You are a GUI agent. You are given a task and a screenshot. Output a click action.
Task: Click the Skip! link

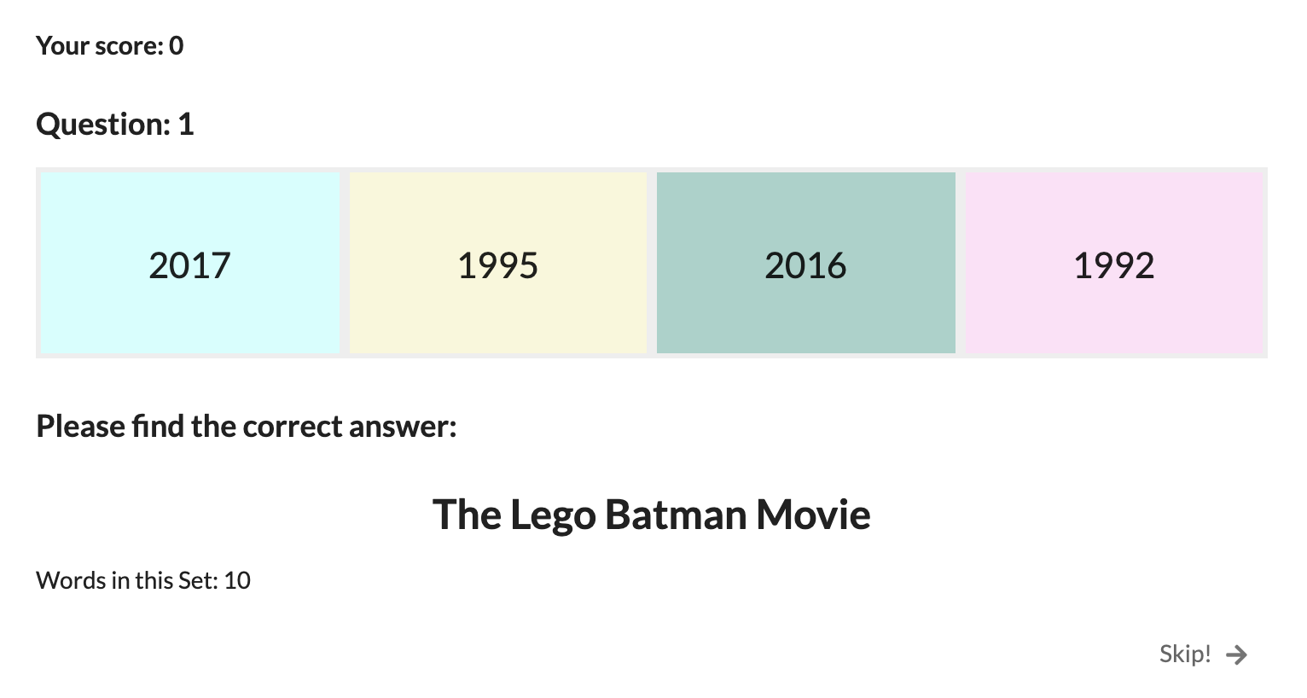coord(1185,654)
